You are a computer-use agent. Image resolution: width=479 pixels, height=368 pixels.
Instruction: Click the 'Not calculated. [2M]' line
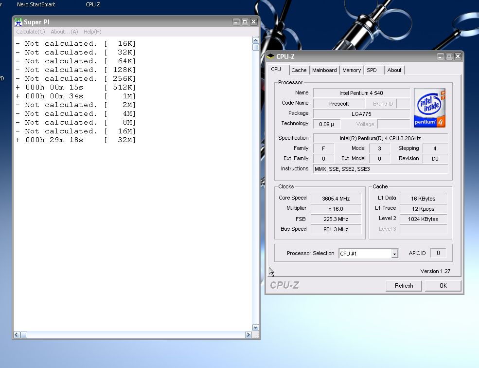76,105
